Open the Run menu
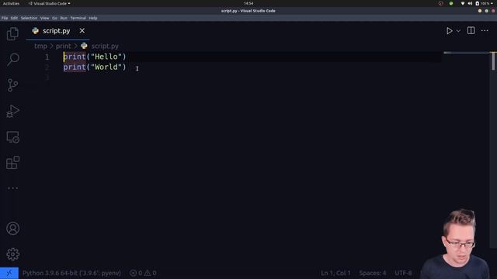 point(64,18)
